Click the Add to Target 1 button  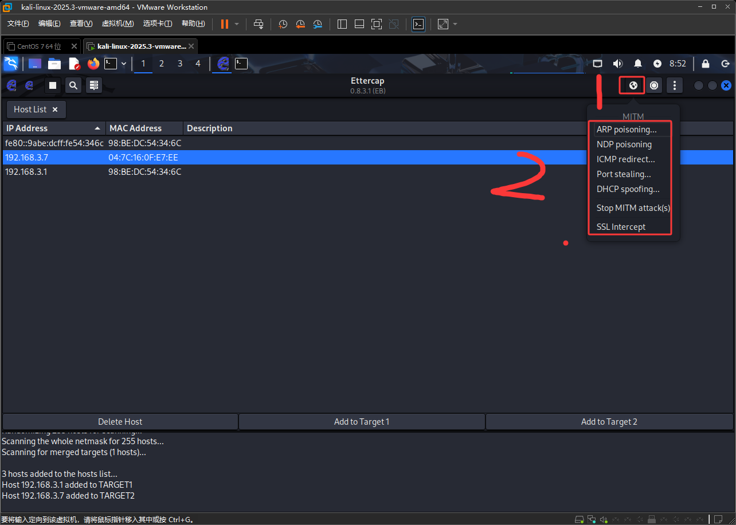tap(362, 422)
